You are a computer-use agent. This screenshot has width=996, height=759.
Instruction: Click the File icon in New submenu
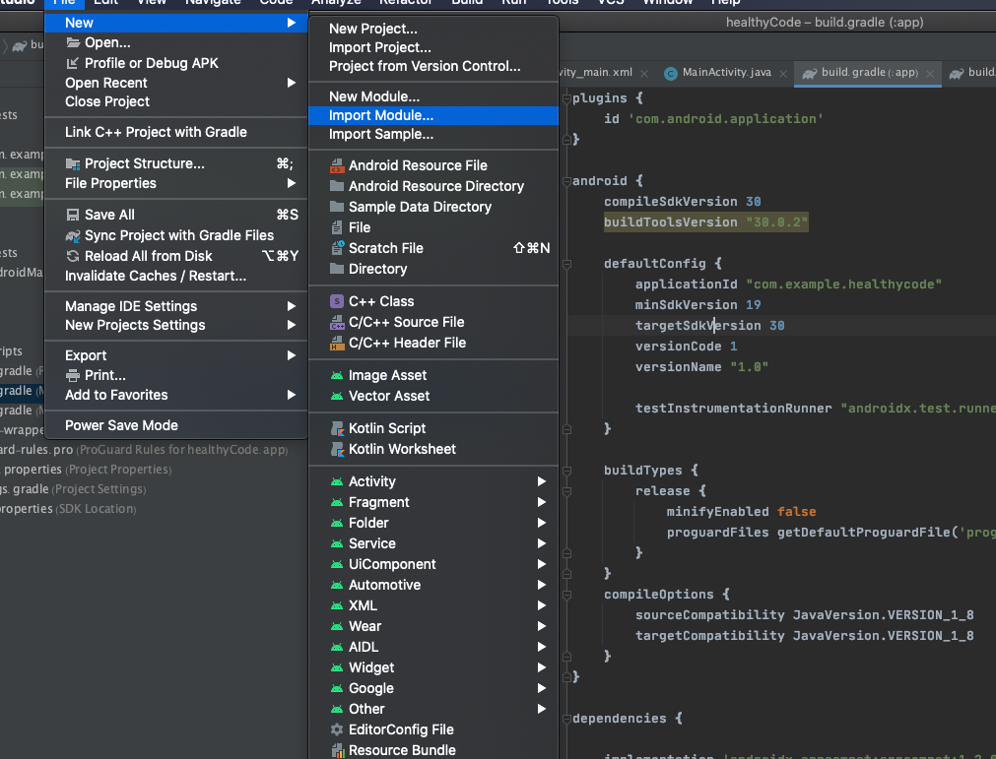(337, 227)
